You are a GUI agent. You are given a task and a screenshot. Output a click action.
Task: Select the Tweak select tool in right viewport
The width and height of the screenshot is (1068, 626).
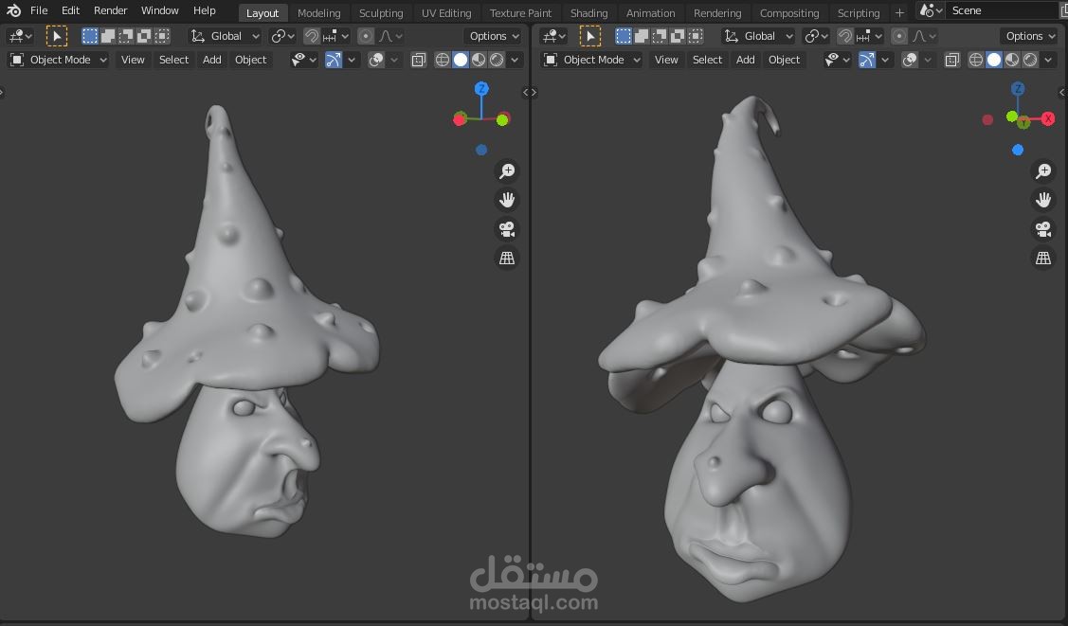[589, 36]
